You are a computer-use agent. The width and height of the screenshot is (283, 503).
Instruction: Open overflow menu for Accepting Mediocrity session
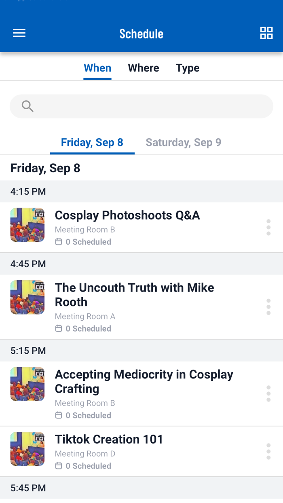pos(268,393)
